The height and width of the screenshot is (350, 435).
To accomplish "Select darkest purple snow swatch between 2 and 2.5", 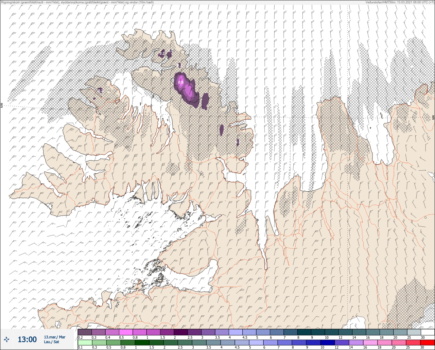I will tap(181, 332).
